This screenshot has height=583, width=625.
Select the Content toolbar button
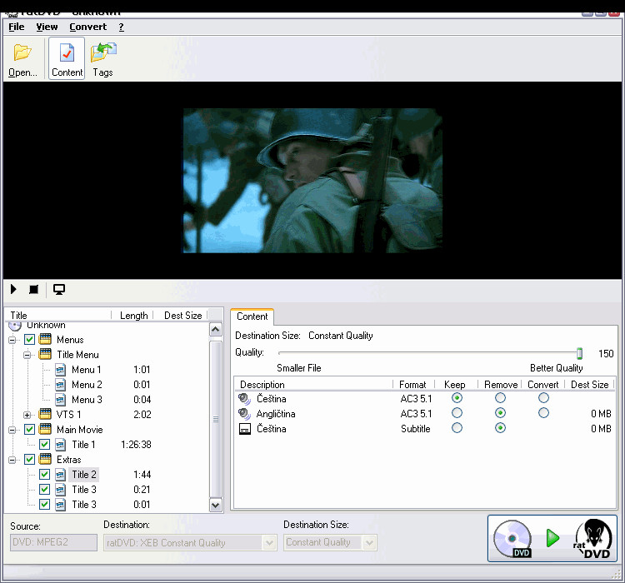pos(67,58)
